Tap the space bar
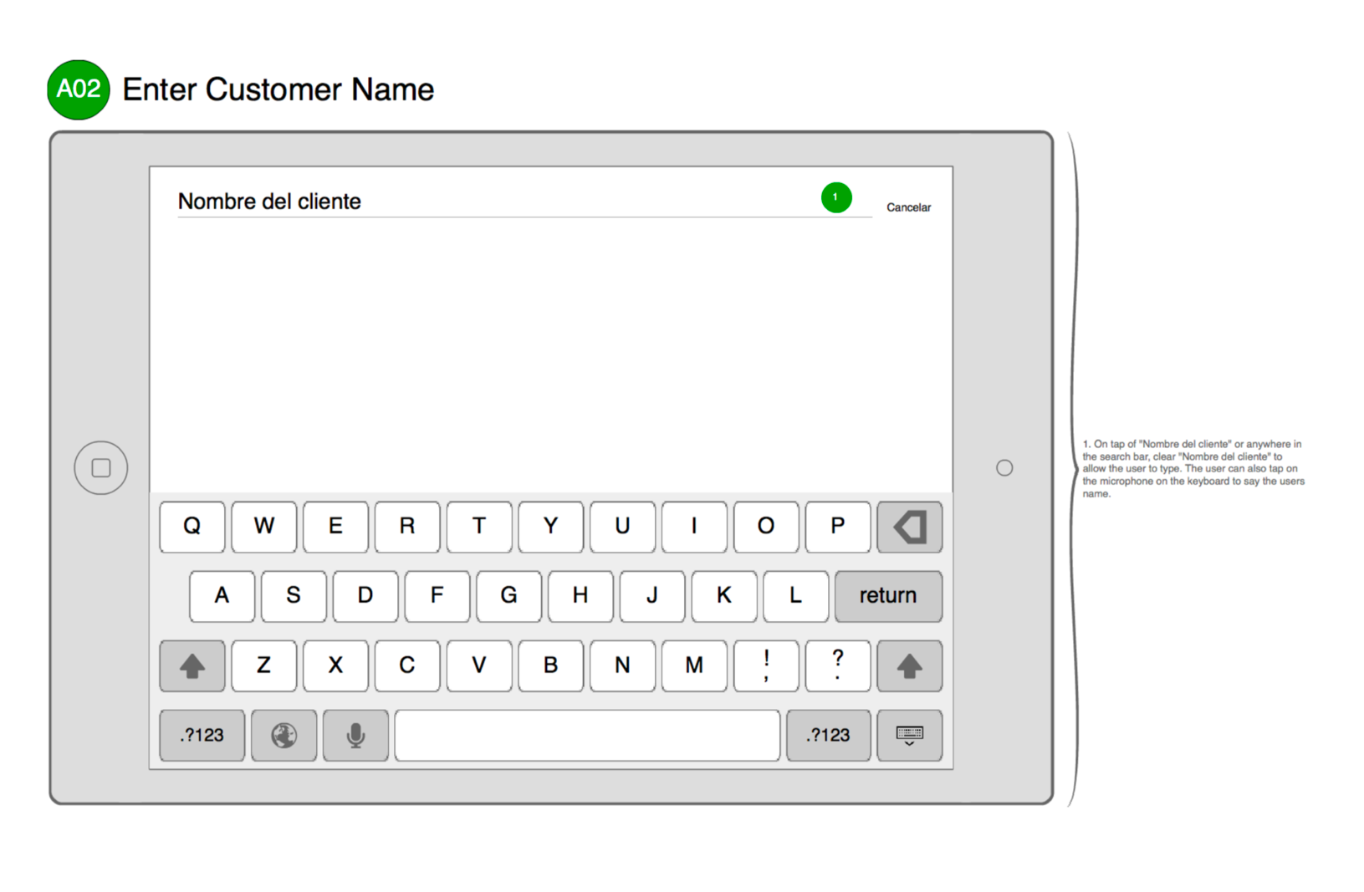The width and height of the screenshot is (1364, 892). coord(587,736)
